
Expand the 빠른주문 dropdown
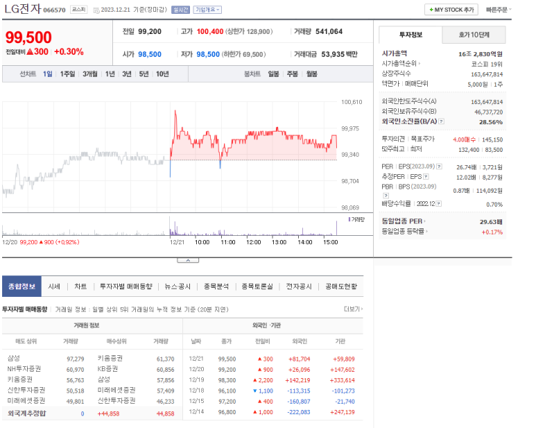499,10
